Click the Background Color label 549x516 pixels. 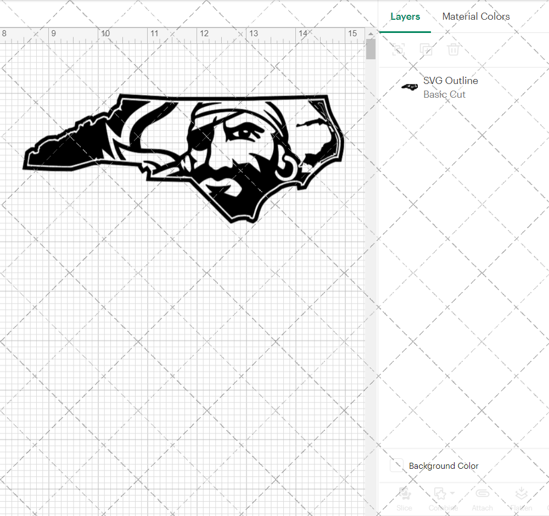coord(443,466)
